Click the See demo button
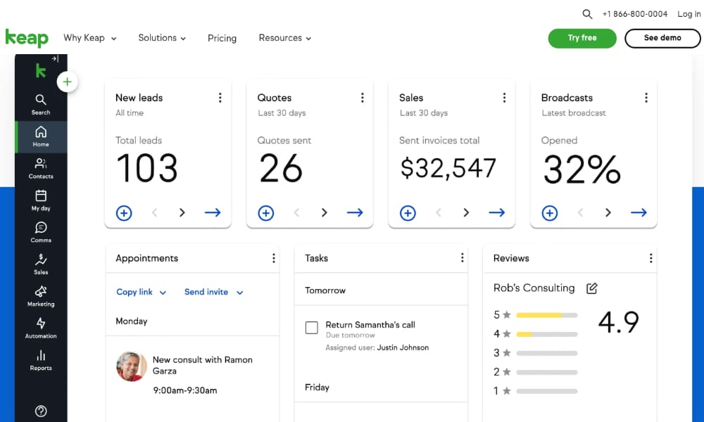 tap(662, 38)
